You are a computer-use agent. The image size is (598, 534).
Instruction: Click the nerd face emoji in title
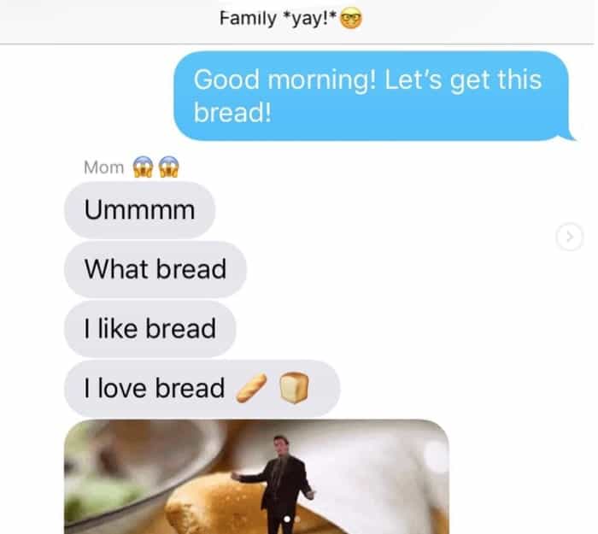click(x=351, y=19)
